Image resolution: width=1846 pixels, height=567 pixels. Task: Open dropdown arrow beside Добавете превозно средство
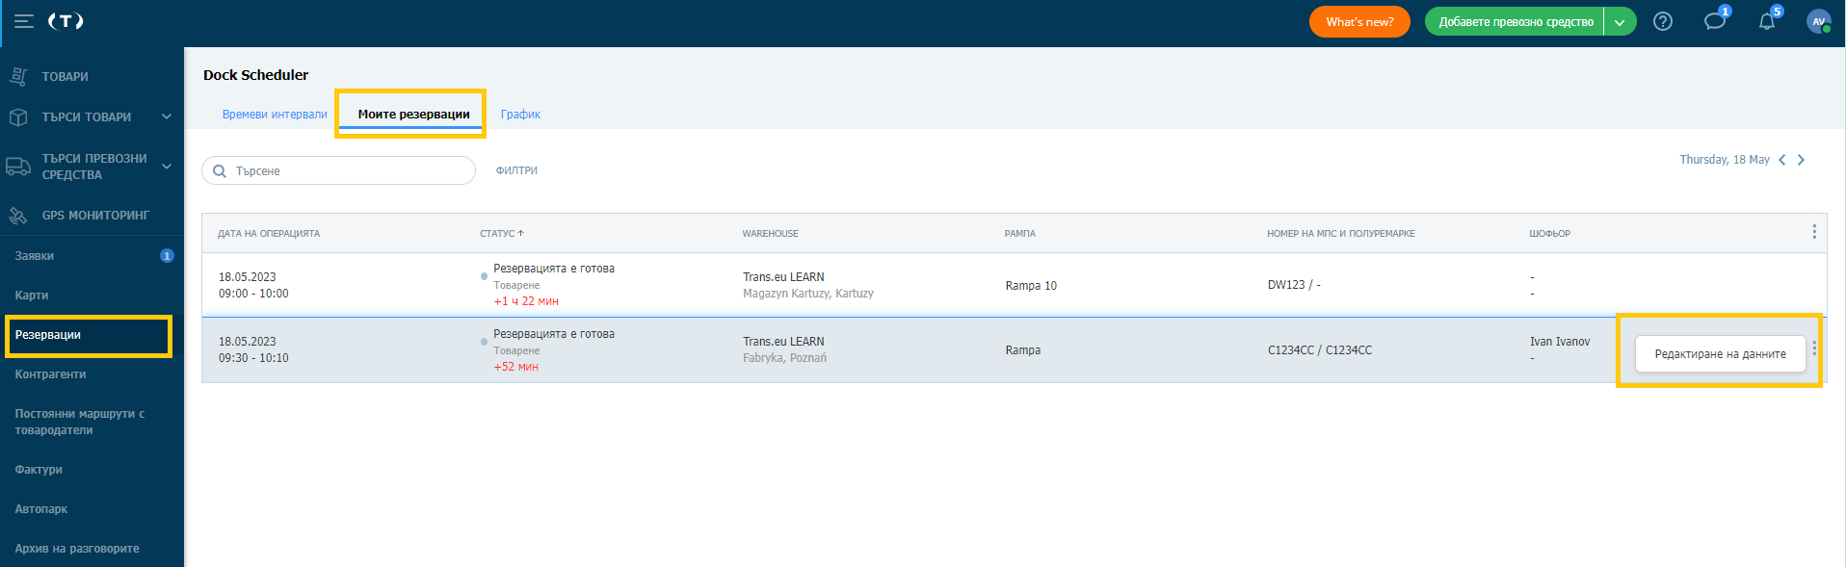pos(1620,21)
